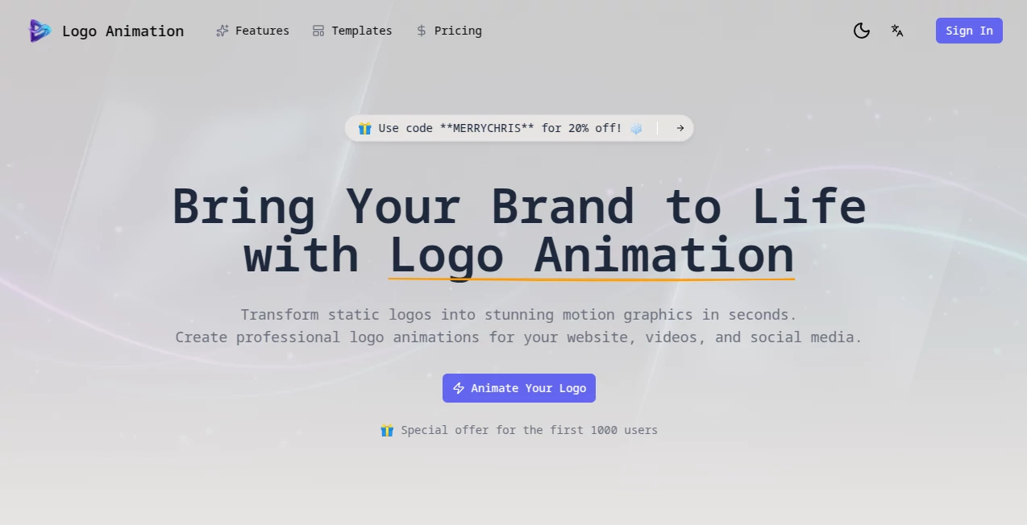Click the snowflake emoji in the discount banner

[636, 128]
